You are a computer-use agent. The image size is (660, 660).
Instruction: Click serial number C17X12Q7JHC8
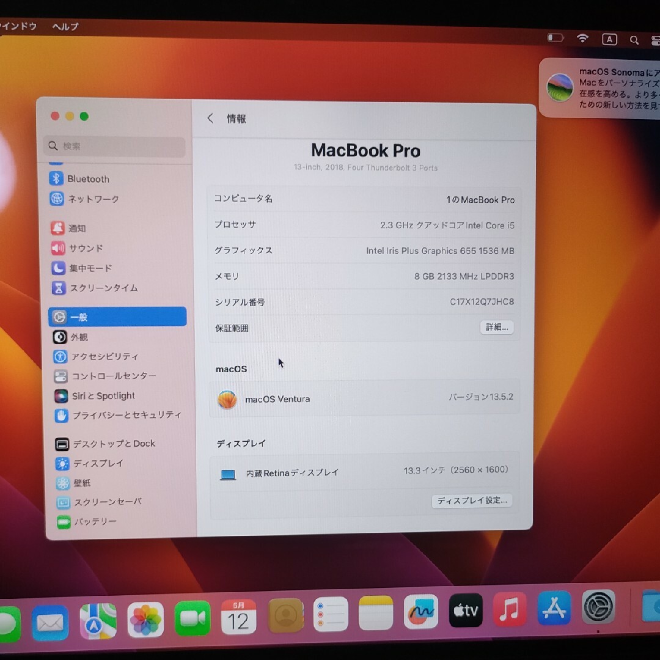click(482, 301)
